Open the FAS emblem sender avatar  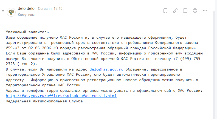pyautogui.click(x=11, y=12)
